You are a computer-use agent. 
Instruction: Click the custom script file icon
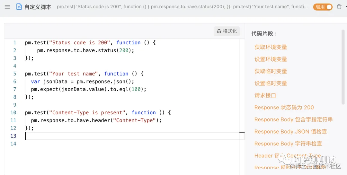[19, 7]
